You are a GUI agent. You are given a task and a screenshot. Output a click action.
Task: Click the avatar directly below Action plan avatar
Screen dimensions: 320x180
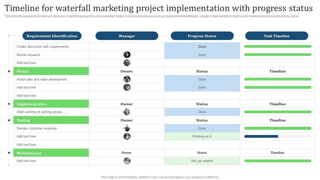point(127,87)
